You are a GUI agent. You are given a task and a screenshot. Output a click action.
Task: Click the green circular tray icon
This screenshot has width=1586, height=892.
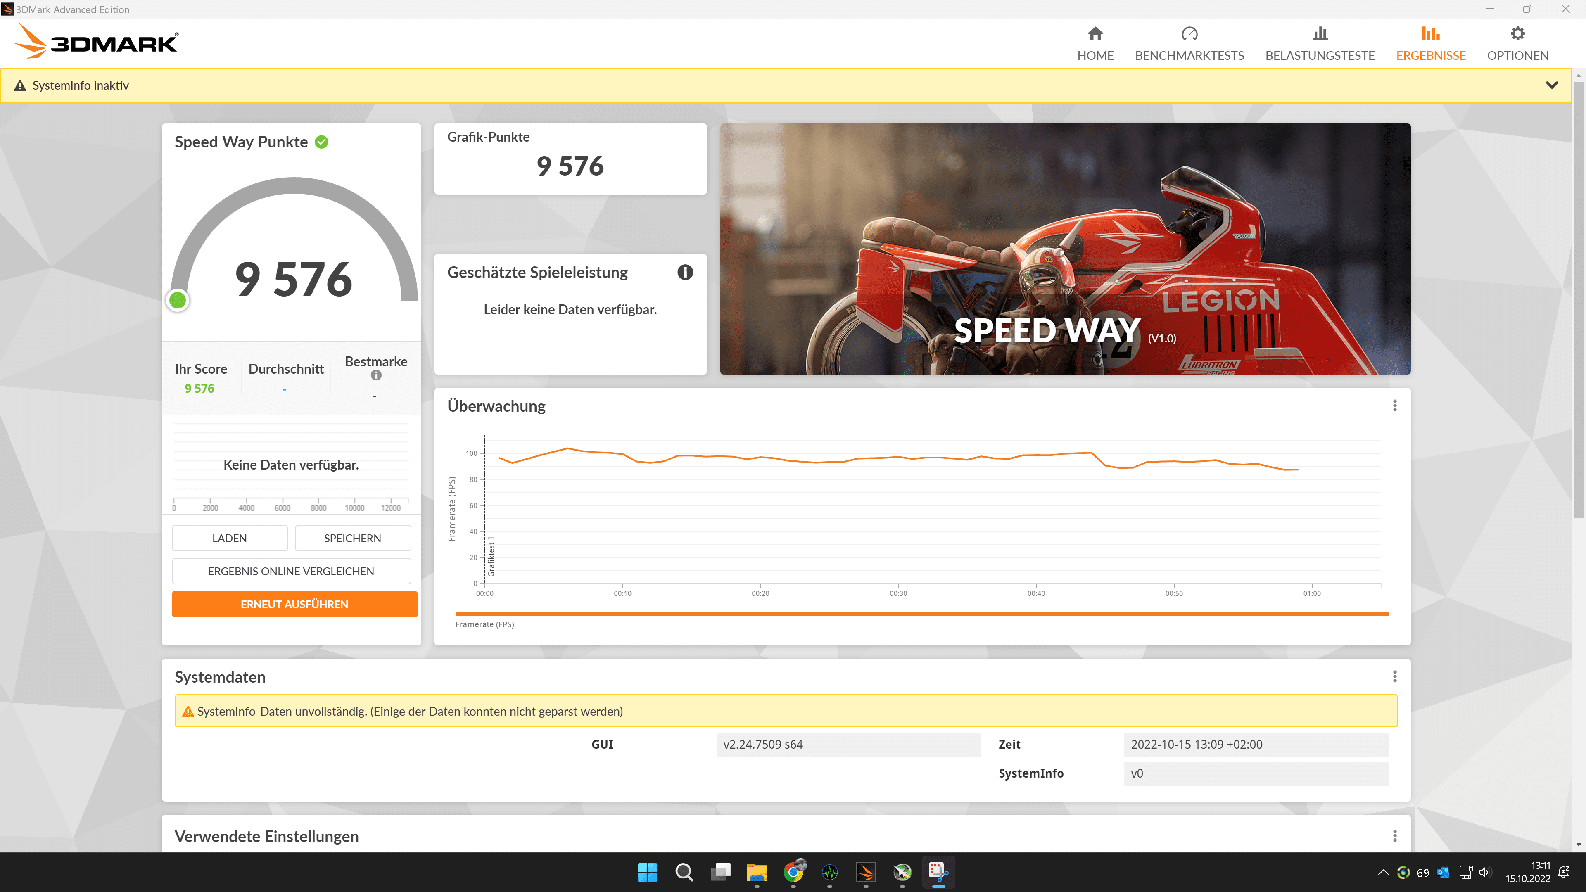tap(1403, 872)
